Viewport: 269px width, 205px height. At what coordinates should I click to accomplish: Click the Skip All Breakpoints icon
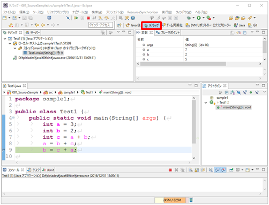click(68, 18)
